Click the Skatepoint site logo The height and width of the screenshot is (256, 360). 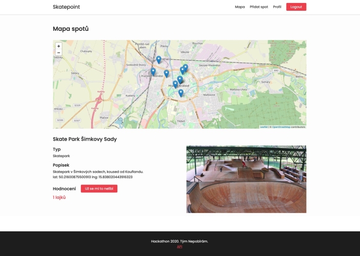66,7
